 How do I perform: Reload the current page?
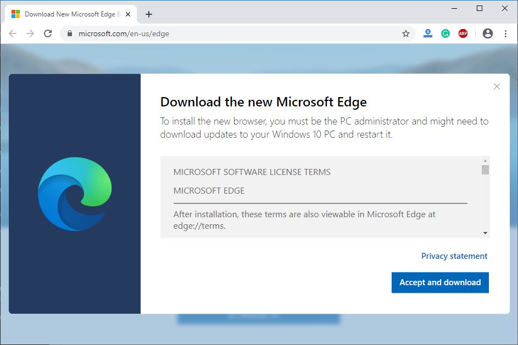[48, 33]
